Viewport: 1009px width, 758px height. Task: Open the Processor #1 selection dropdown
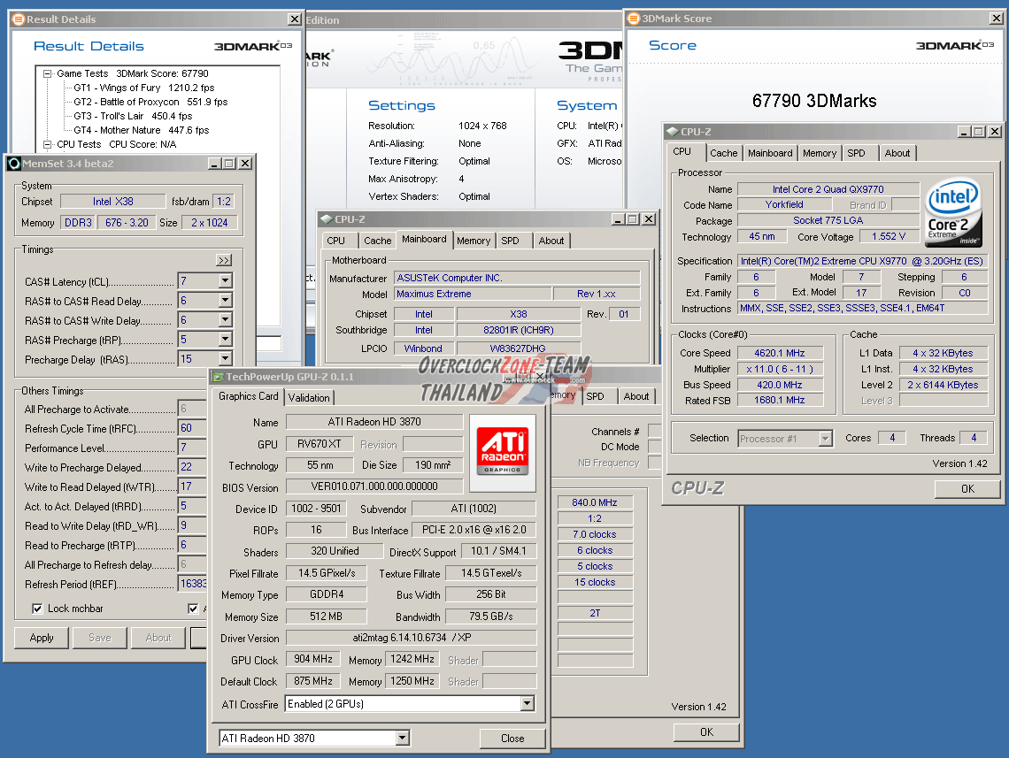tap(826, 439)
